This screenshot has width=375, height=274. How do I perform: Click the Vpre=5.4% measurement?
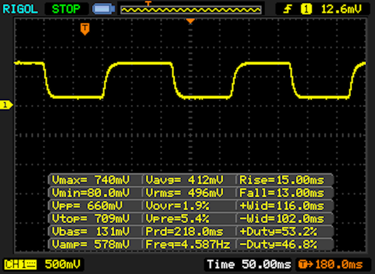tap(178, 218)
